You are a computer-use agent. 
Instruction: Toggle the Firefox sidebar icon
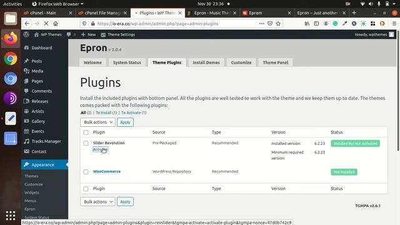tap(316, 24)
